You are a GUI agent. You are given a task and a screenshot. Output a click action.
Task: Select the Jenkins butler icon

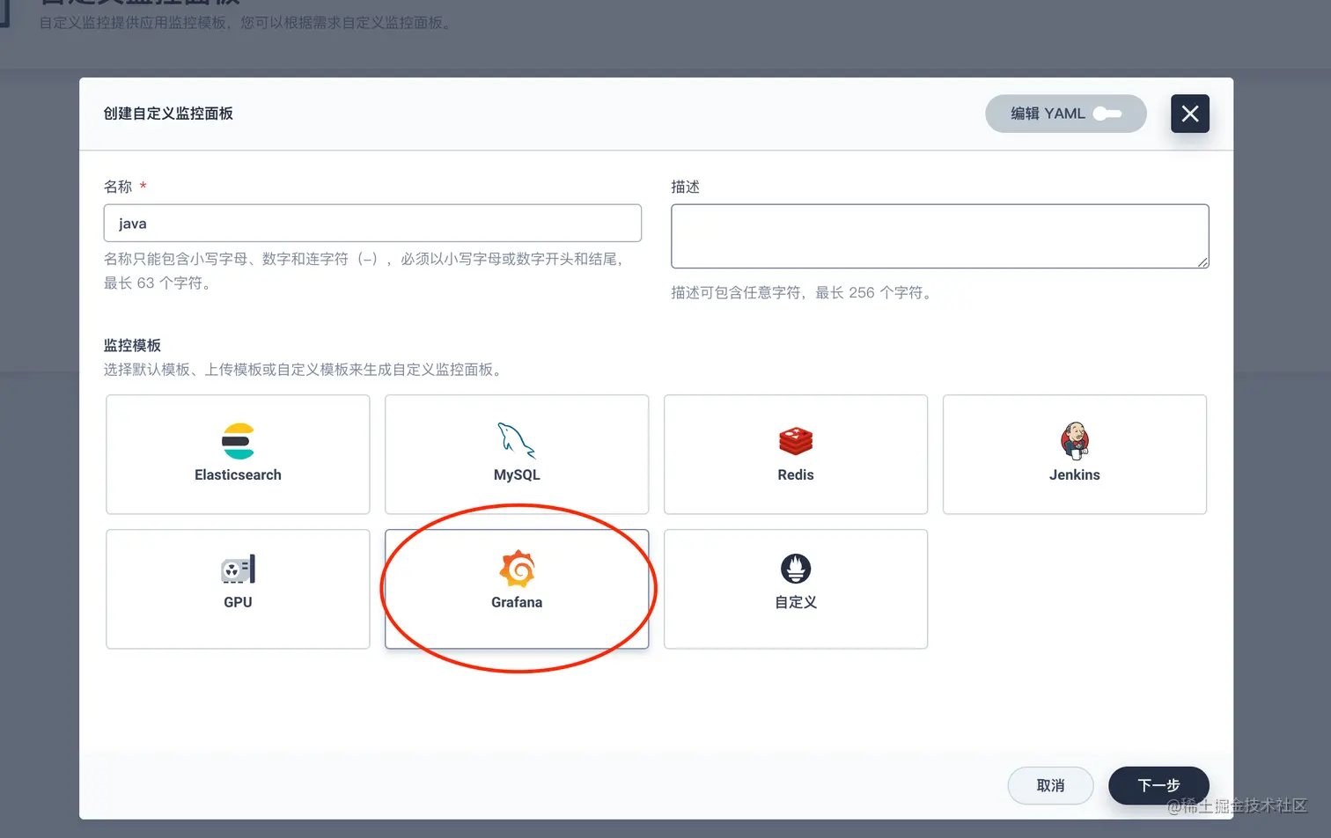click(x=1075, y=441)
